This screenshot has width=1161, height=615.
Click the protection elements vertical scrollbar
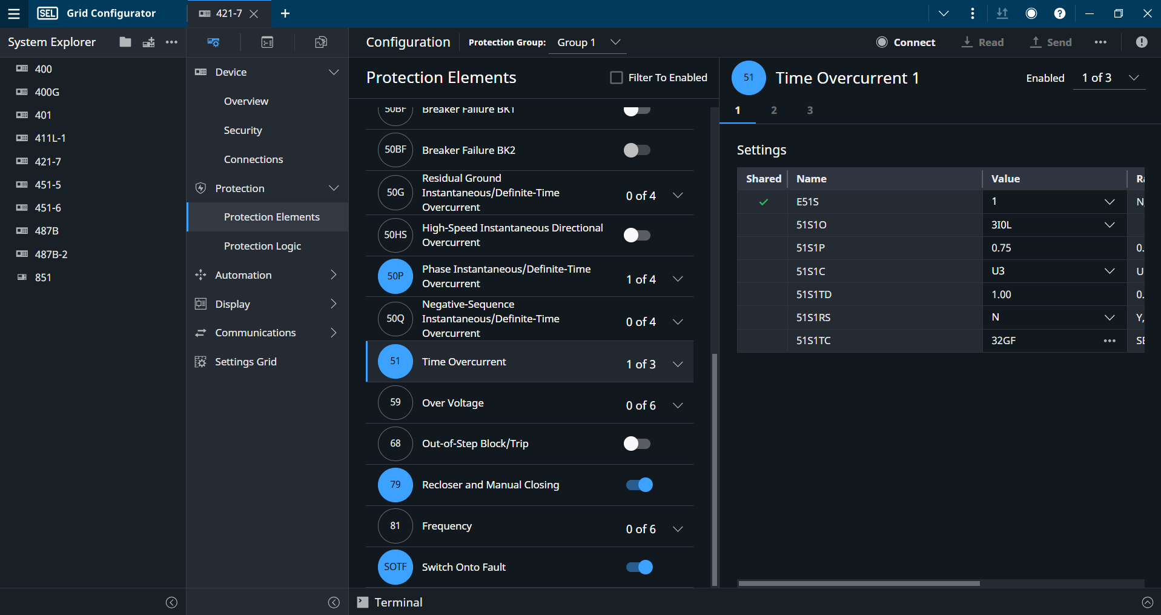pos(715,470)
